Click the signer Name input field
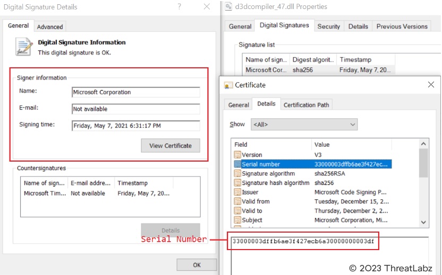The height and width of the screenshot is (275, 442). pyautogui.click(x=135, y=92)
